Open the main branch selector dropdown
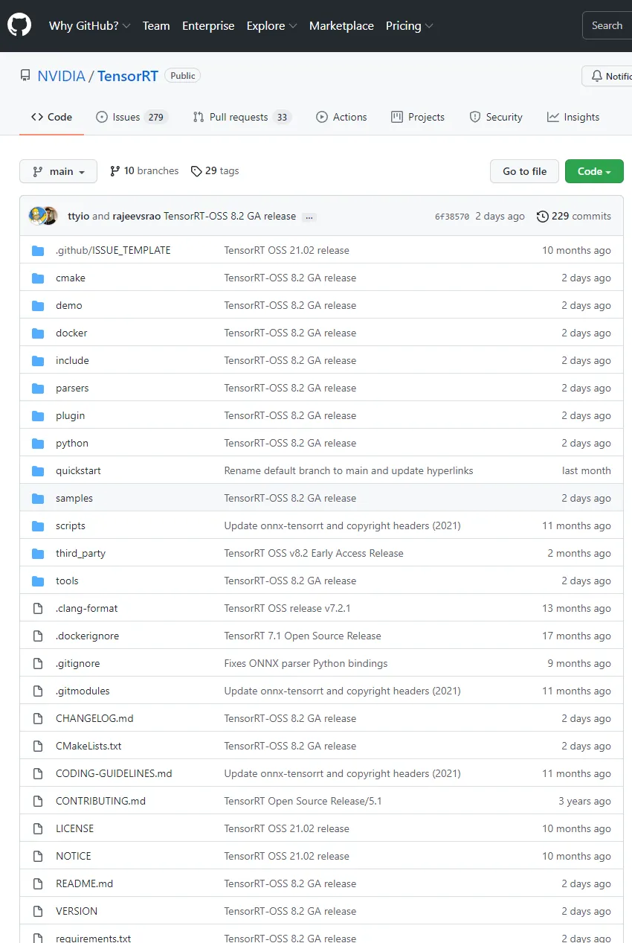632x943 pixels. (58, 171)
